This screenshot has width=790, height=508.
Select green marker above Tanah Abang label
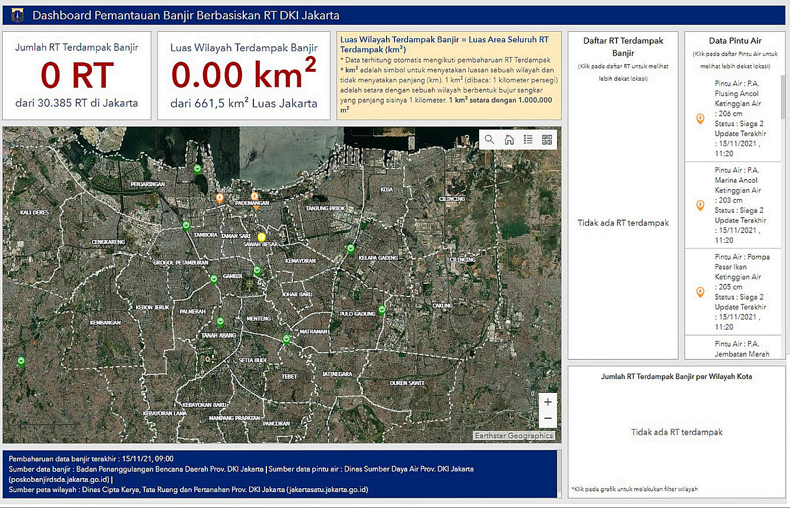click(221, 322)
